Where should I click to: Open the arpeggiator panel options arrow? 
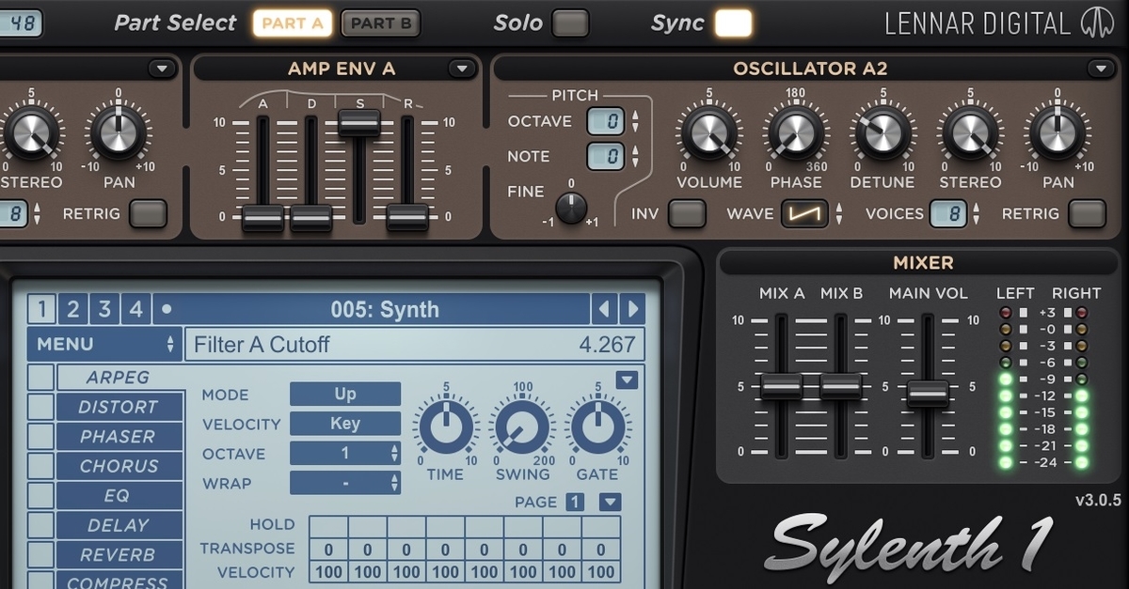tap(628, 380)
